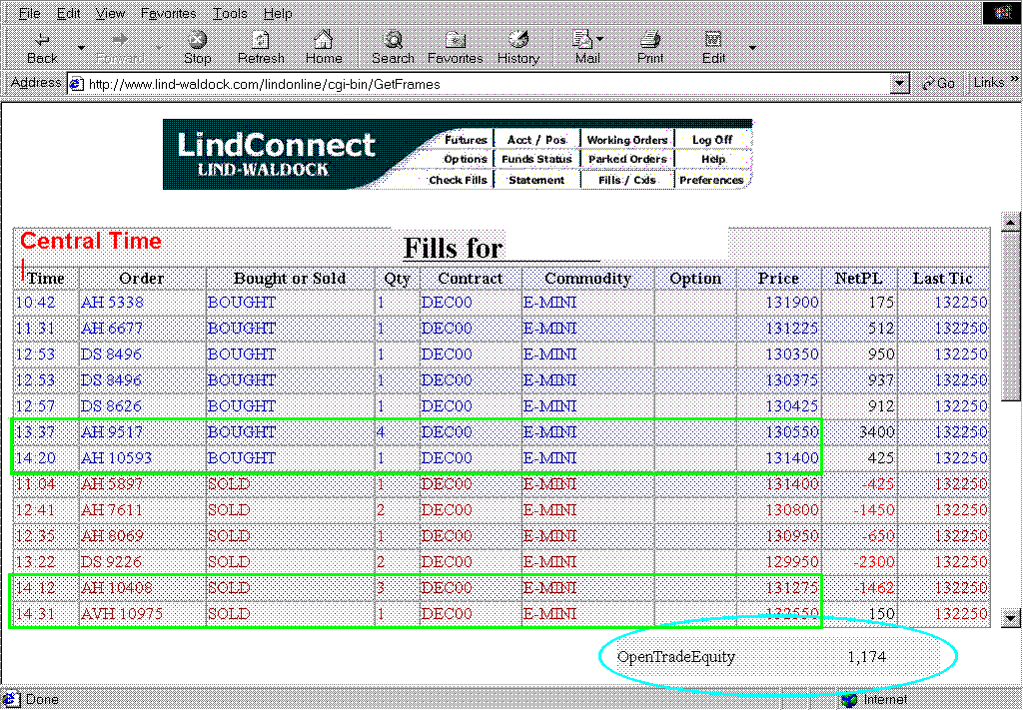Open the View menu

(x=110, y=13)
